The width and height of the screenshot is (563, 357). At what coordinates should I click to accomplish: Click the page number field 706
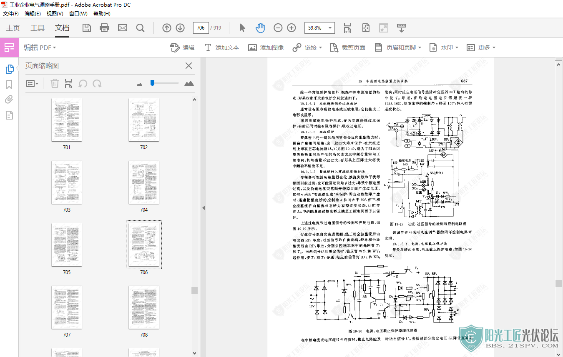tap(201, 28)
